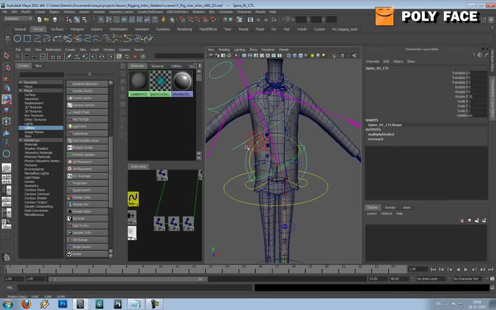496x310 pixels.
Task: Select the shader sphere material swatch
Action: [x=181, y=81]
